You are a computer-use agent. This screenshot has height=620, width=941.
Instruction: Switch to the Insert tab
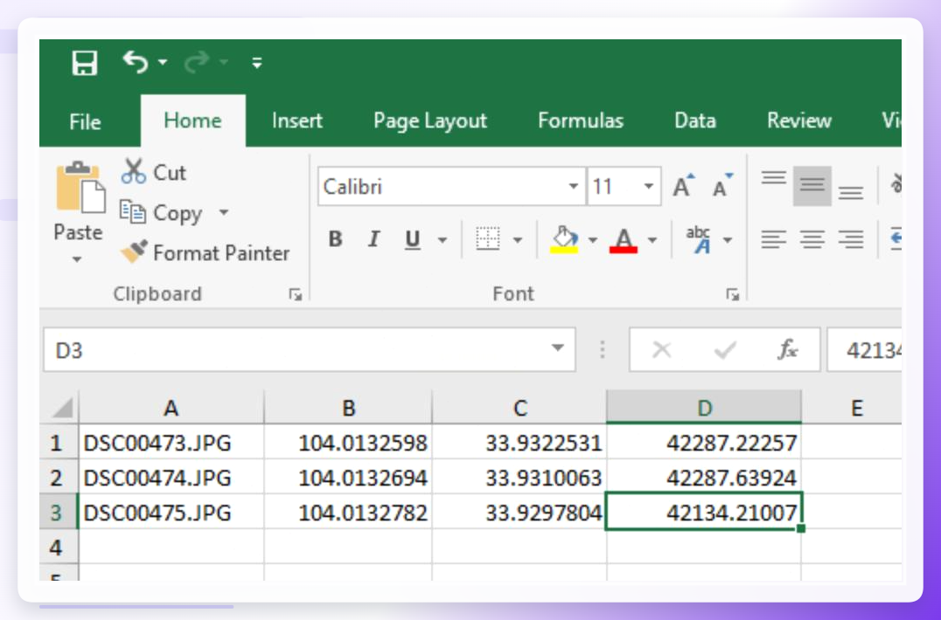coord(297,121)
